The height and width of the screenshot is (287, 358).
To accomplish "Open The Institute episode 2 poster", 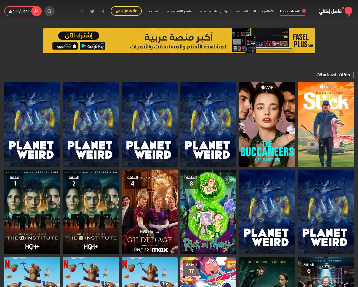I will click(x=91, y=212).
